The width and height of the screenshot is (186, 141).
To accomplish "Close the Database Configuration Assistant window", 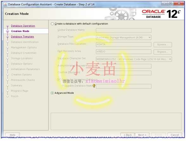I will 179,4.
